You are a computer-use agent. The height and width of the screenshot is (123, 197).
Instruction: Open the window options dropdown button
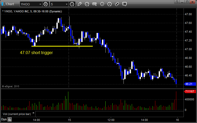click(x=177, y=2)
